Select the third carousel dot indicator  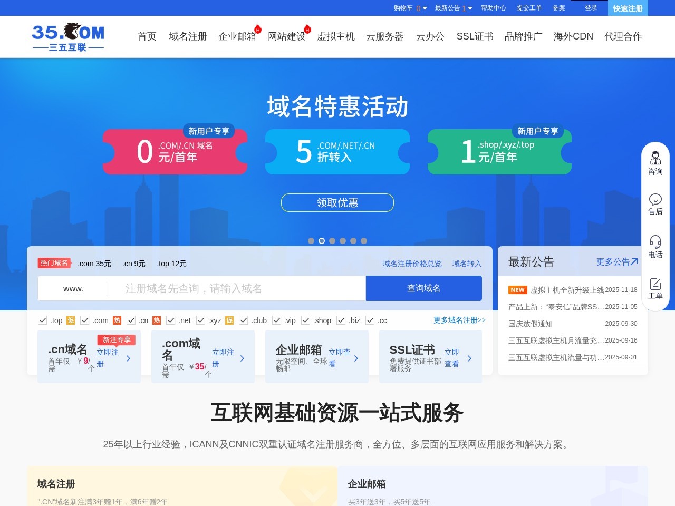(332, 241)
